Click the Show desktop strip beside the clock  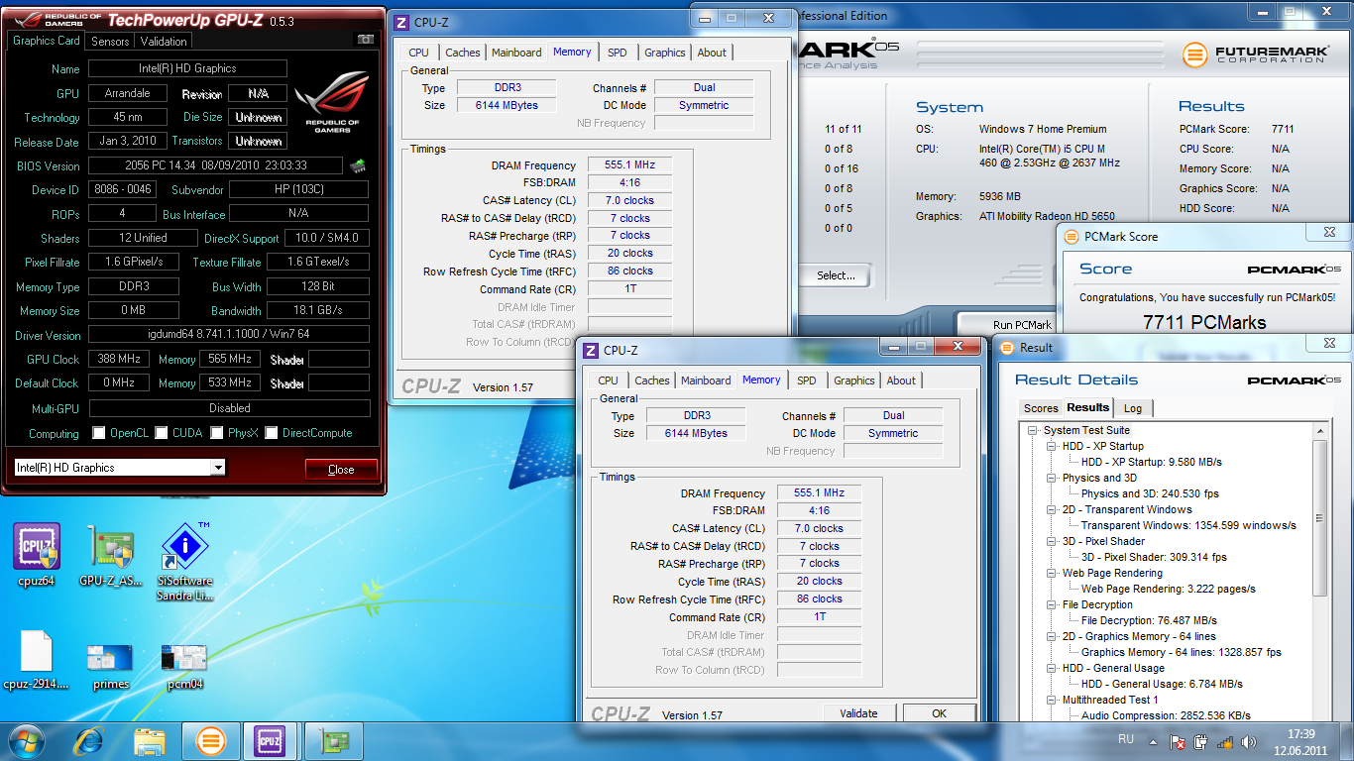coord(1347,741)
